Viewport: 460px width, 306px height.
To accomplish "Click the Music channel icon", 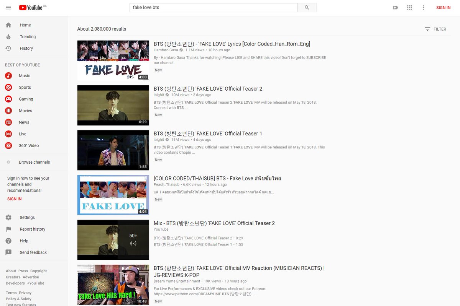I will pos(8,76).
